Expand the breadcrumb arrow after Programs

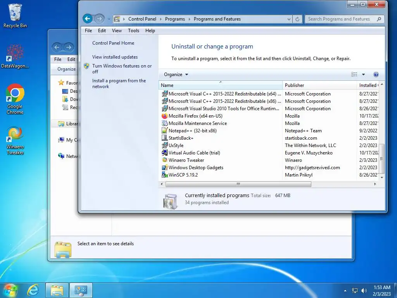(x=189, y=19)
